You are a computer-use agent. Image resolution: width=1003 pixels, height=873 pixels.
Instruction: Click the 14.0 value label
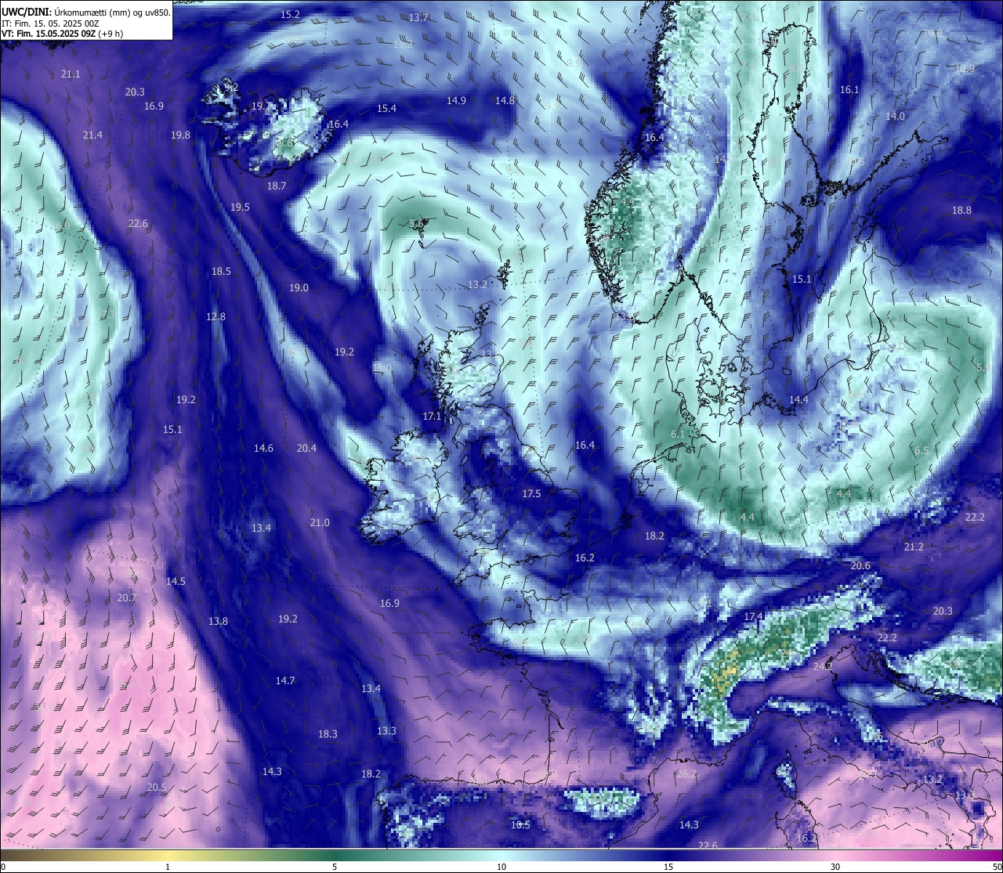[895, 116]
